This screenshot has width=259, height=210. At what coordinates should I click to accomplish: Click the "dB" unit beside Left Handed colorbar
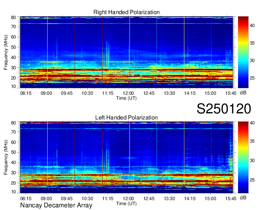(243, 198)
